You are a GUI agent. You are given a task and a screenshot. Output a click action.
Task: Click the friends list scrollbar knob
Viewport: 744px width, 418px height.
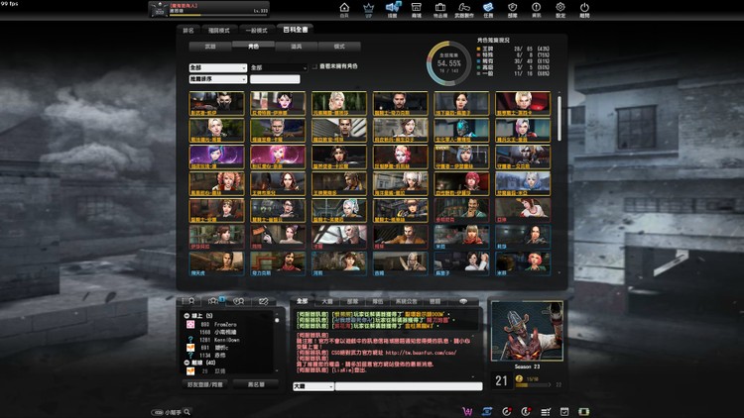277,321
